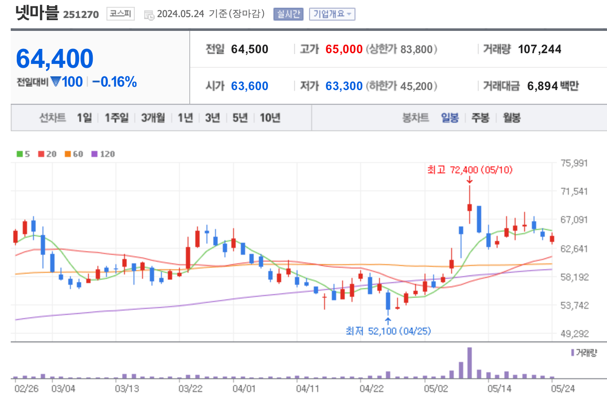Click the 최고 72,400 (05/10) annotation

click(470, 170)
